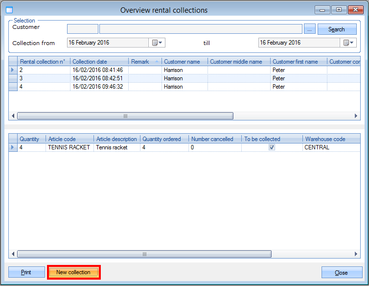
Task: Click the customer name input field
Action: coord(201,29)
